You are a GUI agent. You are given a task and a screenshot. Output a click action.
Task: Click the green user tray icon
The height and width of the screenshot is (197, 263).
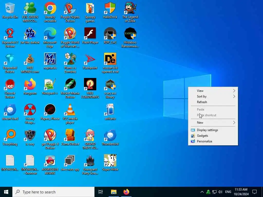coord(208,192)
